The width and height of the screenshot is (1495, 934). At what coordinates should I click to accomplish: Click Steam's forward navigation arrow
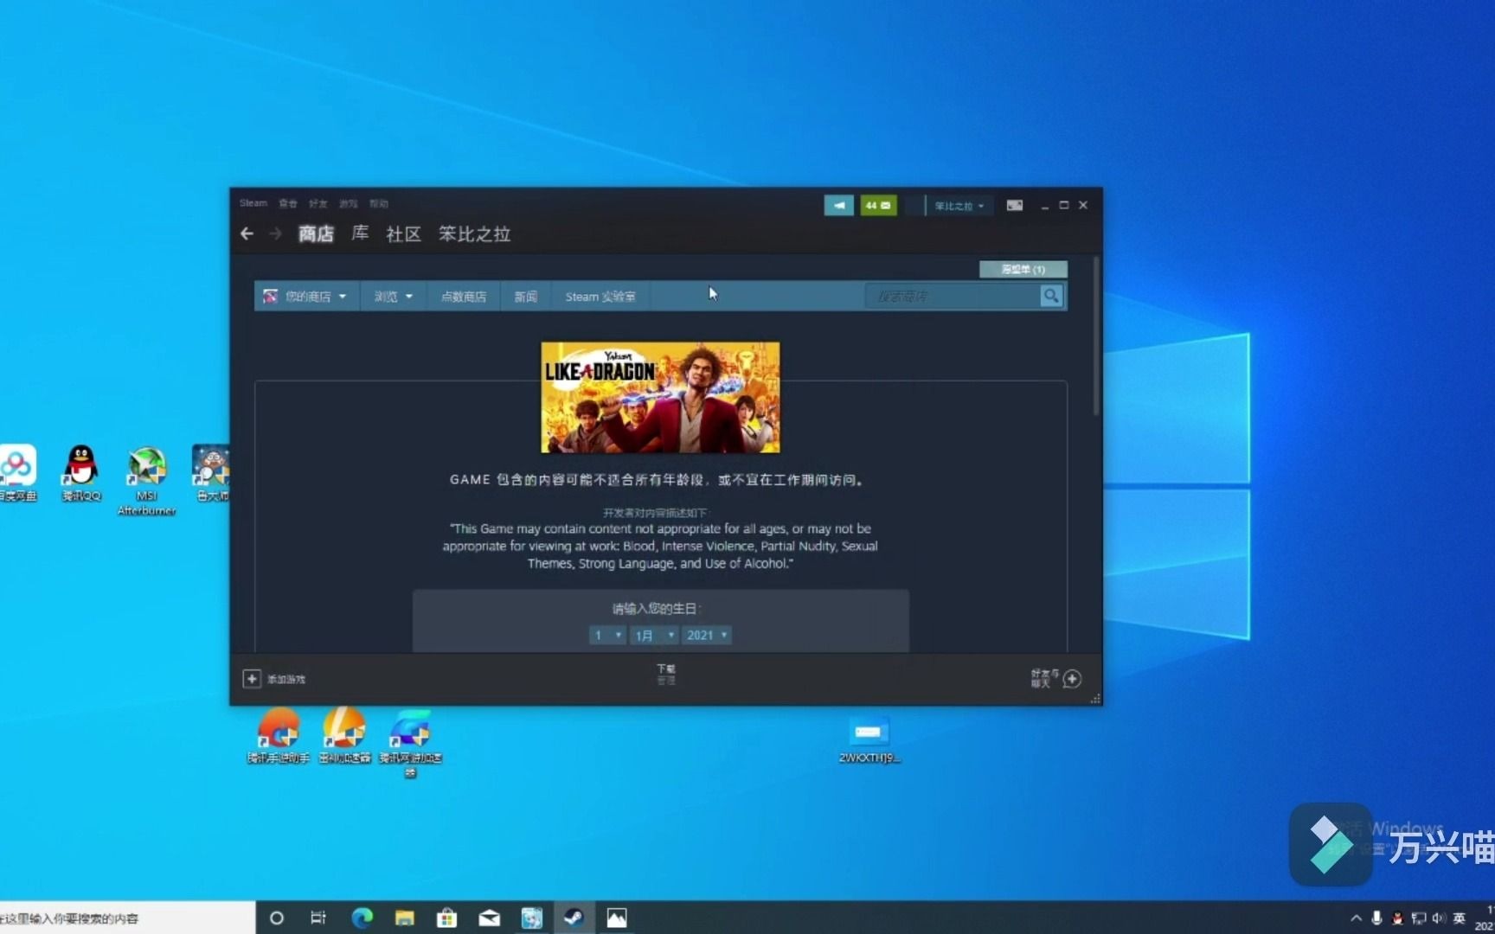(x=275, y=233)
